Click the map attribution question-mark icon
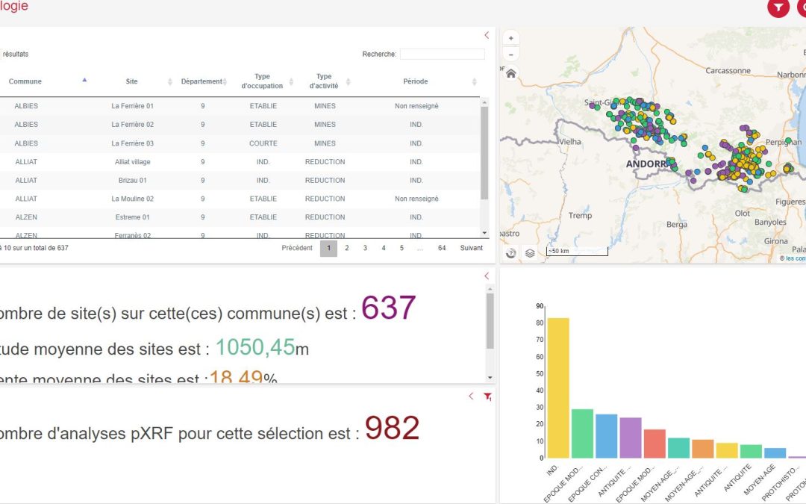Viewport: 806px width, 504px height. [510, 253]
